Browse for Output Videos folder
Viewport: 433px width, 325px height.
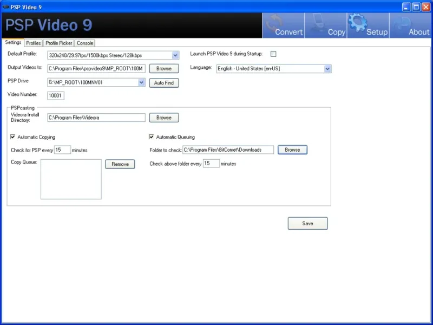coord(164,69)
